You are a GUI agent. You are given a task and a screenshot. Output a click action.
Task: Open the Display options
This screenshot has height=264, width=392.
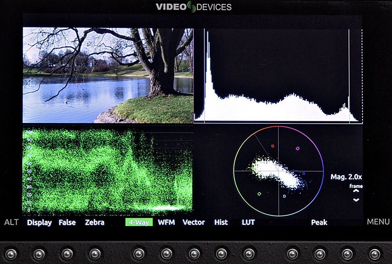39,222
